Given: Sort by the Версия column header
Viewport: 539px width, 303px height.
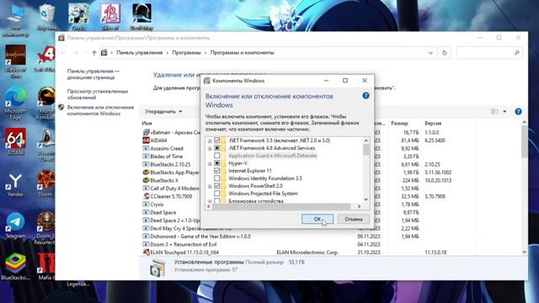Looking at the screenshot, I should point(433,123).
